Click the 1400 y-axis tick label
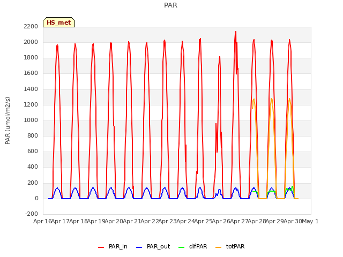The image size is (343, 257). click(x=31, y=89)
